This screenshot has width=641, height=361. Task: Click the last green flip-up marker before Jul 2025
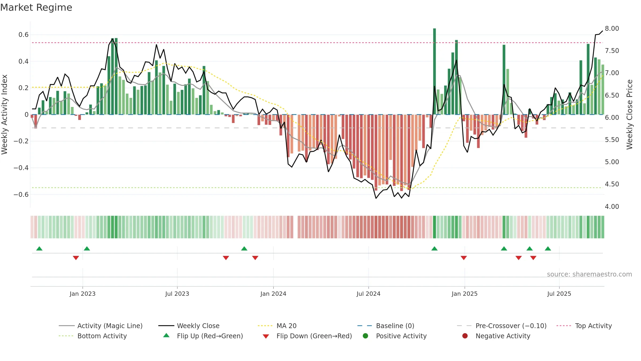[x=548, y=249]
